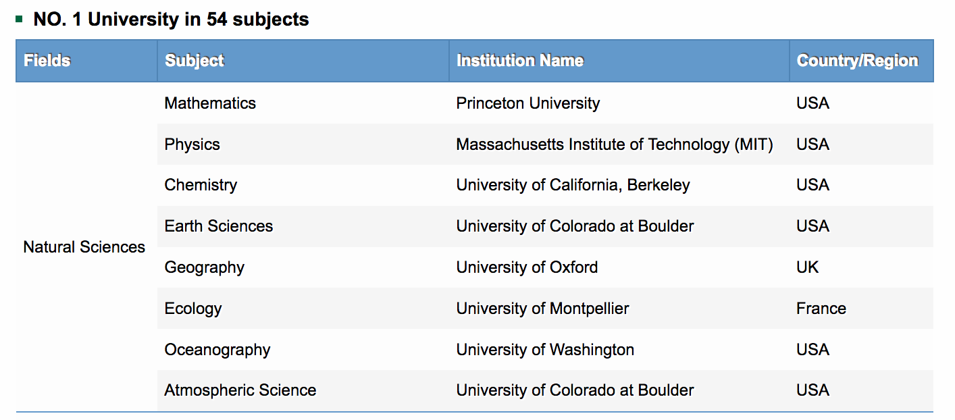Click the Subject column header
The width and height of the screenshot is (955, 420).
tap(303, 61)
